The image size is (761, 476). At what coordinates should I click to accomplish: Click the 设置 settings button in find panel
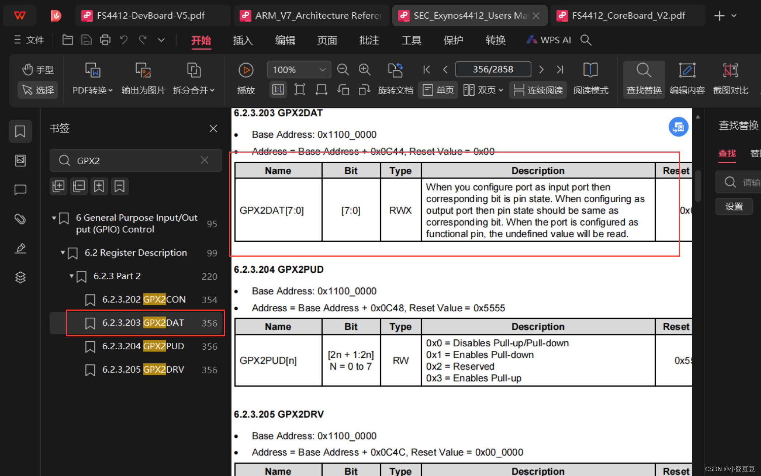[x=734, y=207]
